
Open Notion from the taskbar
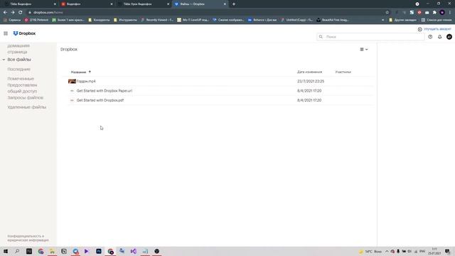pyautogui.click(x=64, y=251)
